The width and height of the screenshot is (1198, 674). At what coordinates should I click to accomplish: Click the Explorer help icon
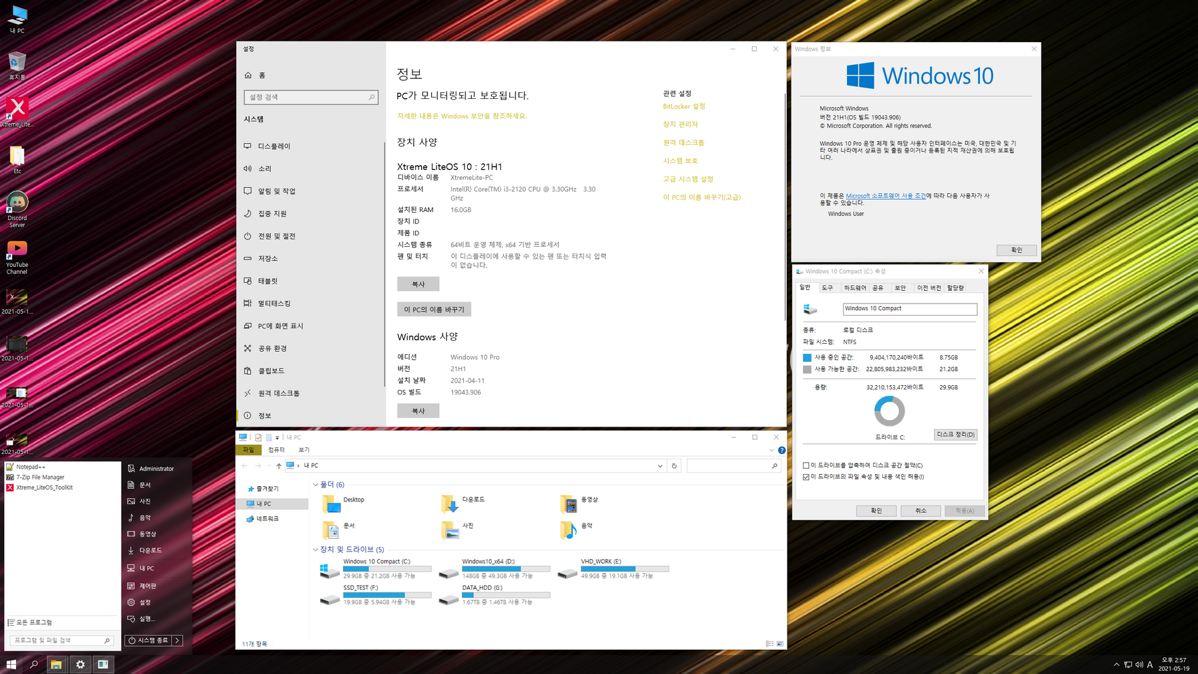pyautogui.click(x=782, y=450)
